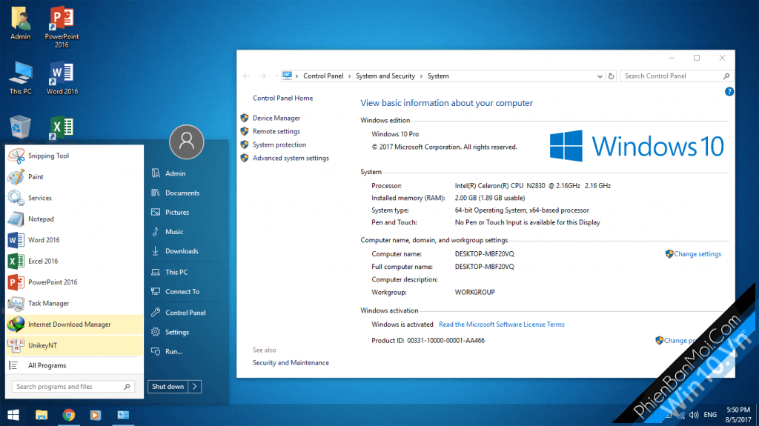Open File Explorer from the taskbar
Image resolution: width=759 pixels, height=426 pixels.
42,415
